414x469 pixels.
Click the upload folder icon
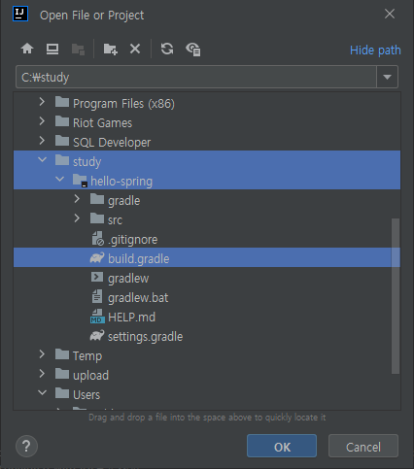(x=62, y=374)
